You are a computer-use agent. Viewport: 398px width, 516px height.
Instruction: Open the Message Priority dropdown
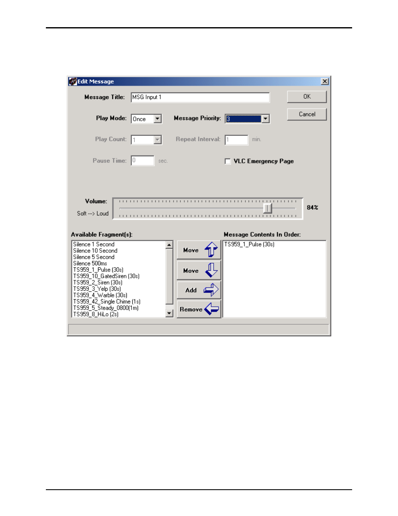click(265, 119)
